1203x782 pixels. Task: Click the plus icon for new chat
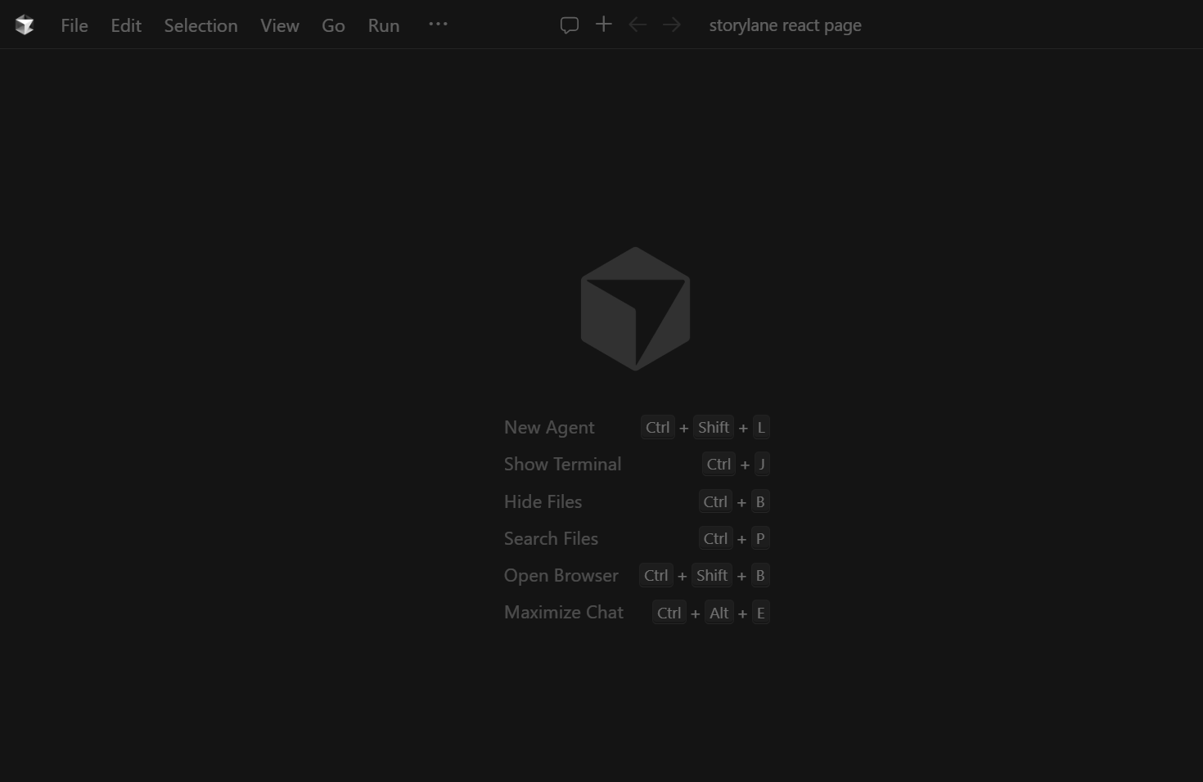(604, 25)
